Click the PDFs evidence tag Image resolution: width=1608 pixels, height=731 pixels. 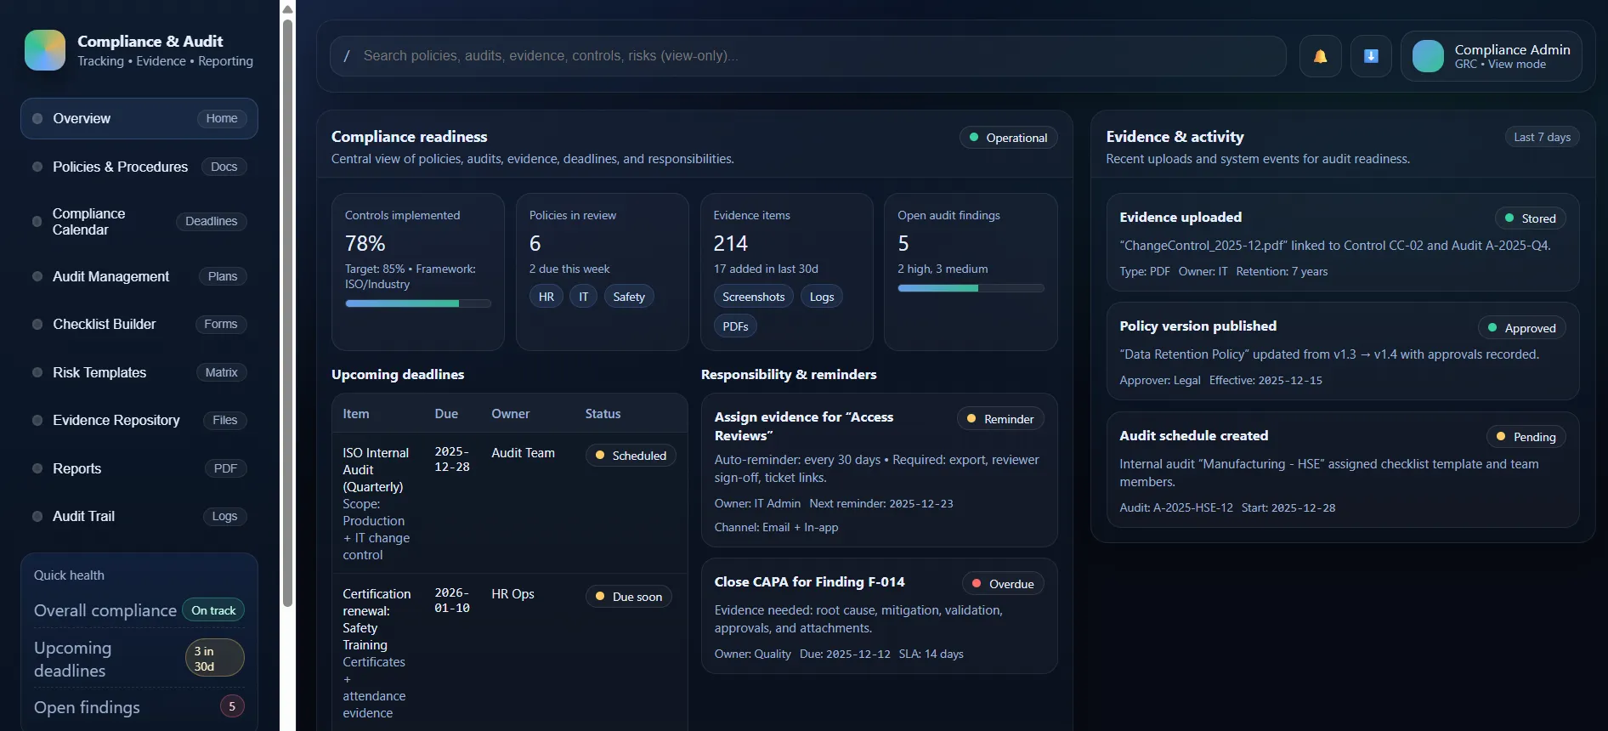(x=735, y=326)
